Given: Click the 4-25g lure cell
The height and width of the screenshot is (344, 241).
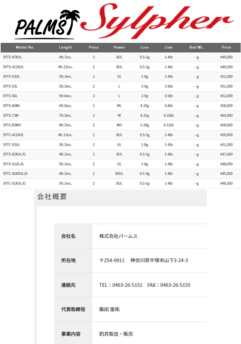Looking at the screenshot, I should pyautogui.click(x=145, y=116).
